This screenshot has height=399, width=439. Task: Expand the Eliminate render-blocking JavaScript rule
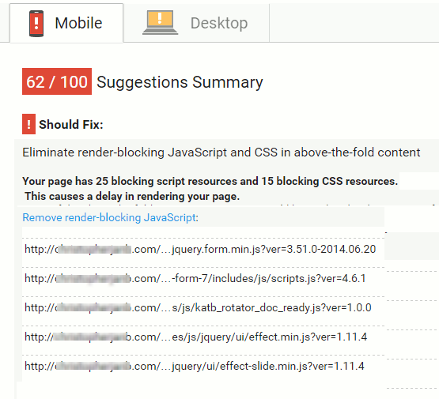tap(221, 152)
